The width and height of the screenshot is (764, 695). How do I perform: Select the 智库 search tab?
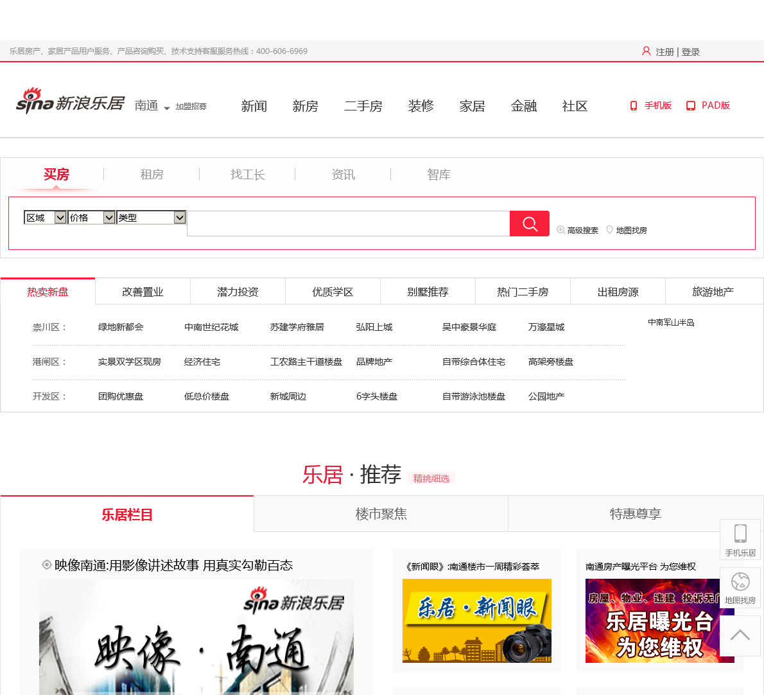click(x=438, y=175)
